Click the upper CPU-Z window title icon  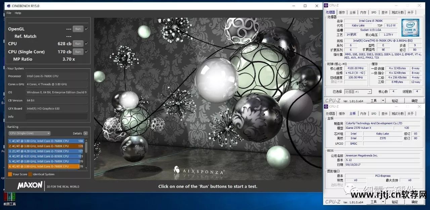point(327,5)
